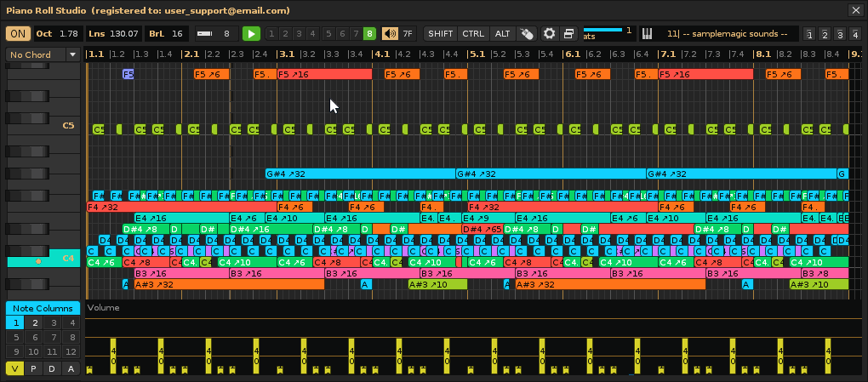Select note column 2
Screen dimensions: 868x382
(x=35, y=322)
